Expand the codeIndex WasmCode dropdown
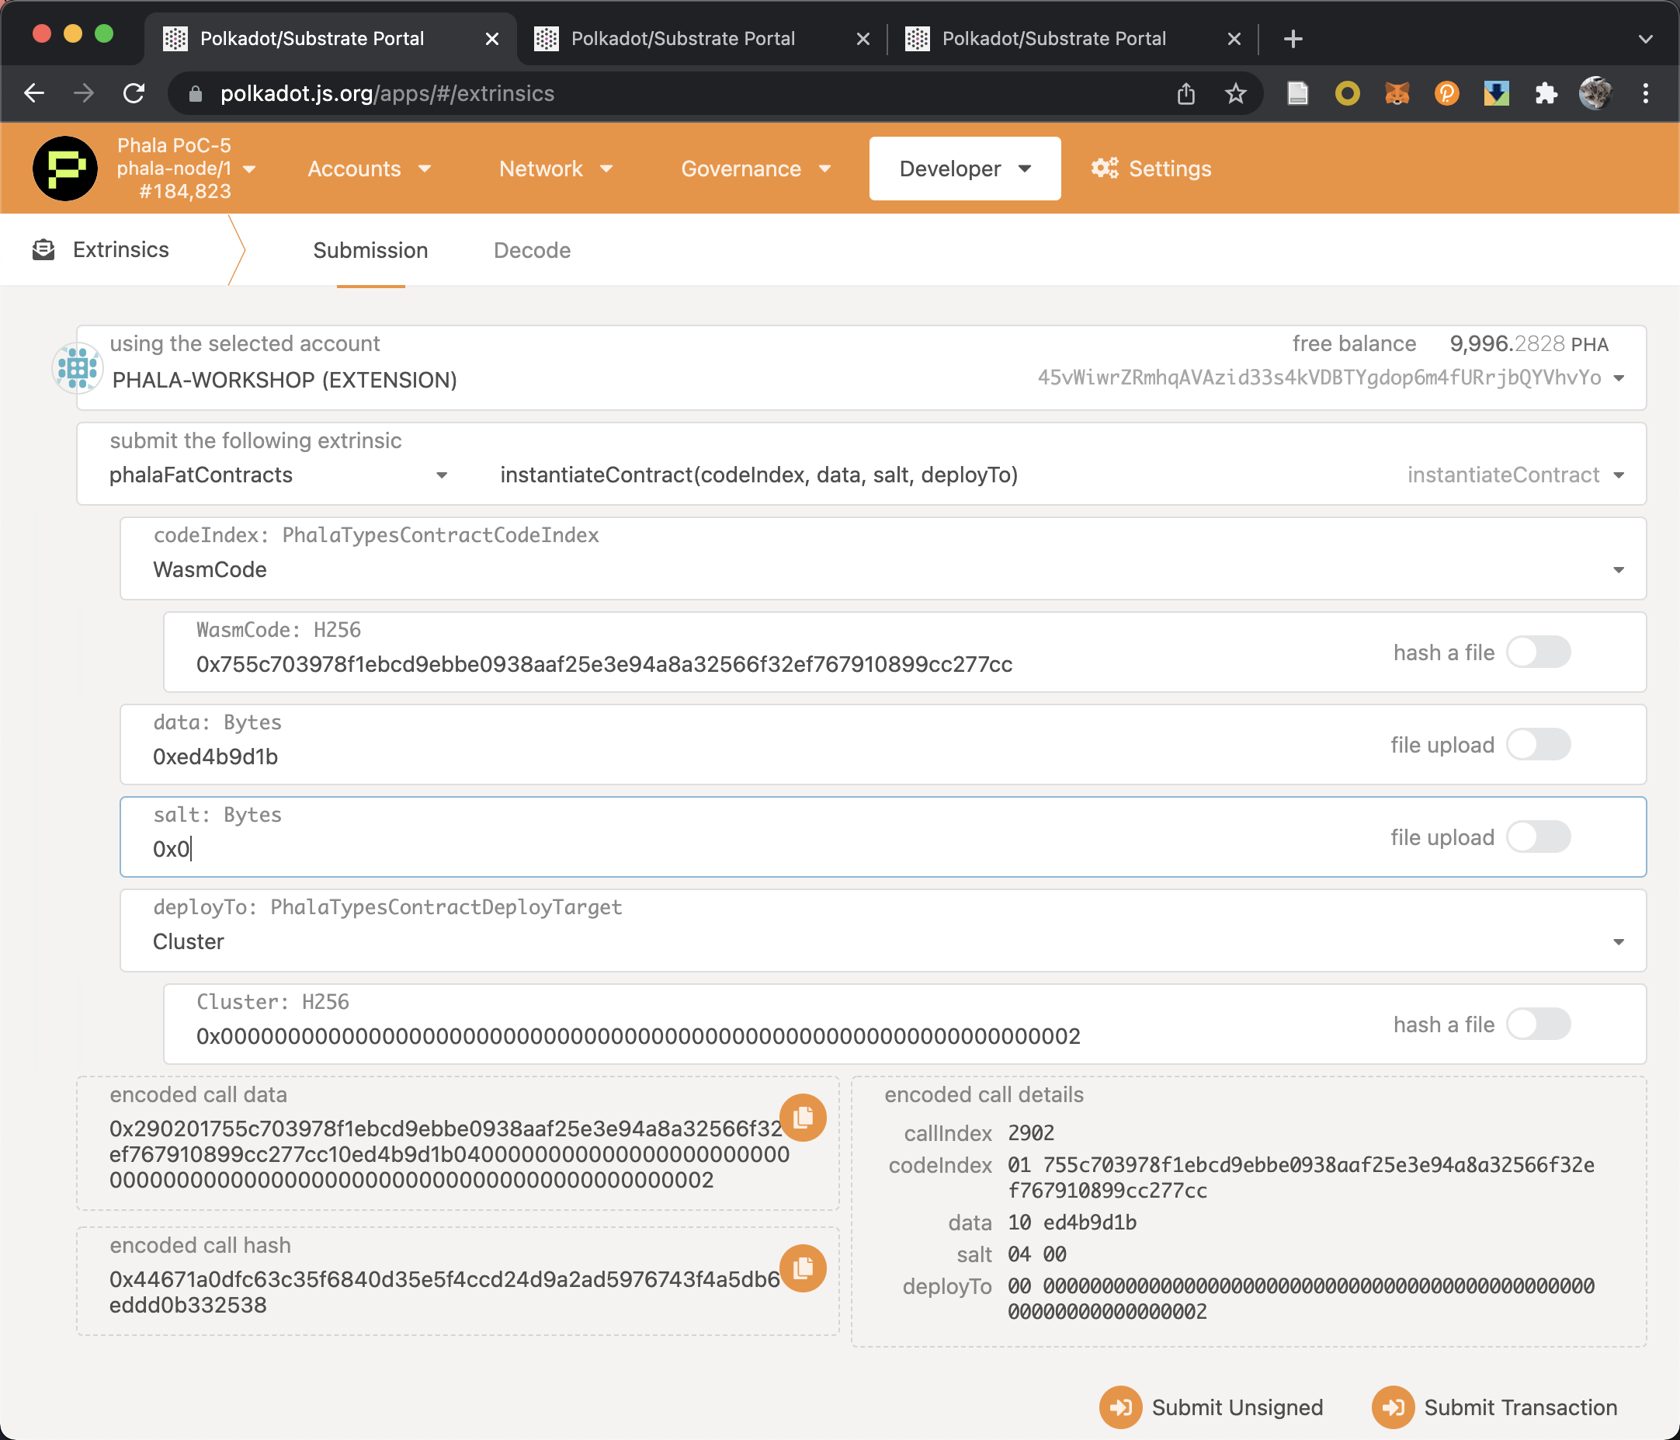The width and height of the screenshot is (1680, 1440). [1618, 569]
